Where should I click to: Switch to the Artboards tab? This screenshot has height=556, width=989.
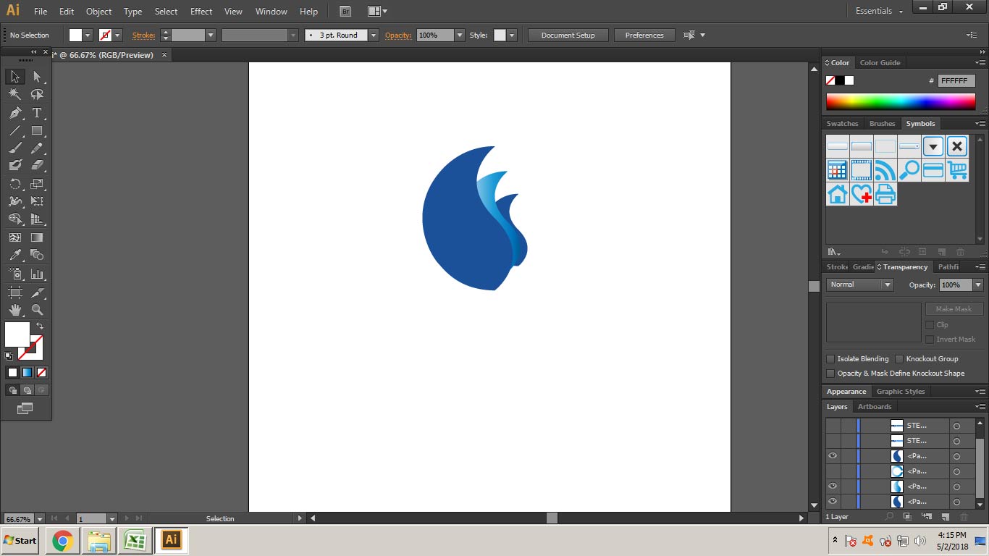tap(875, 407)
